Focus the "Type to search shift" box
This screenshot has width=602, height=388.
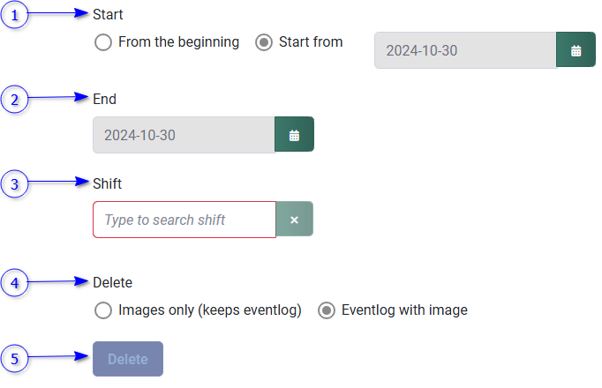(x=184, y=220)
